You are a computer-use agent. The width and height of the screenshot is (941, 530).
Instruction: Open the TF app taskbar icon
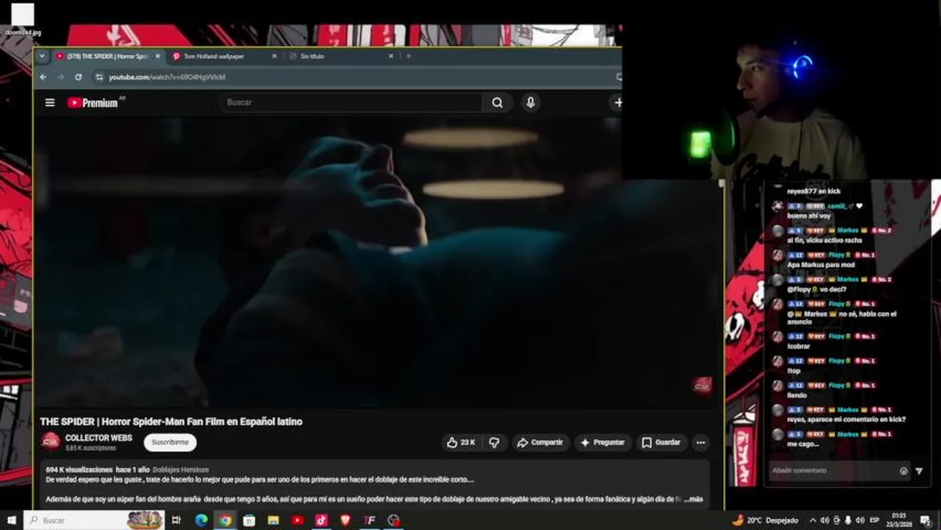(x=370, y=520)
